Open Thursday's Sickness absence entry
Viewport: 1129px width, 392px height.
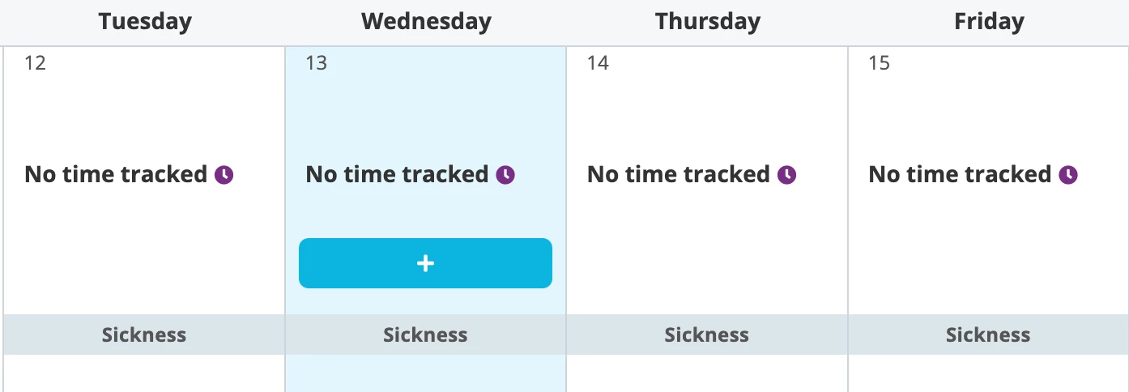(x=707, y=334)
